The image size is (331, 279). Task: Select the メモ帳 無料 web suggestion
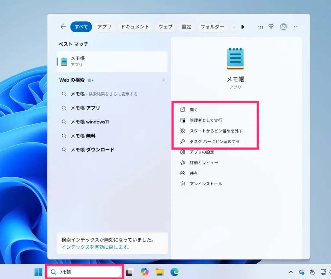(x=112, y=136)
